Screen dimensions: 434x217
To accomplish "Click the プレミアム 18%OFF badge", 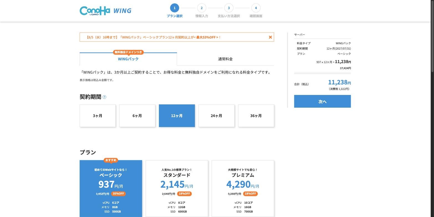I will point(250,193).
